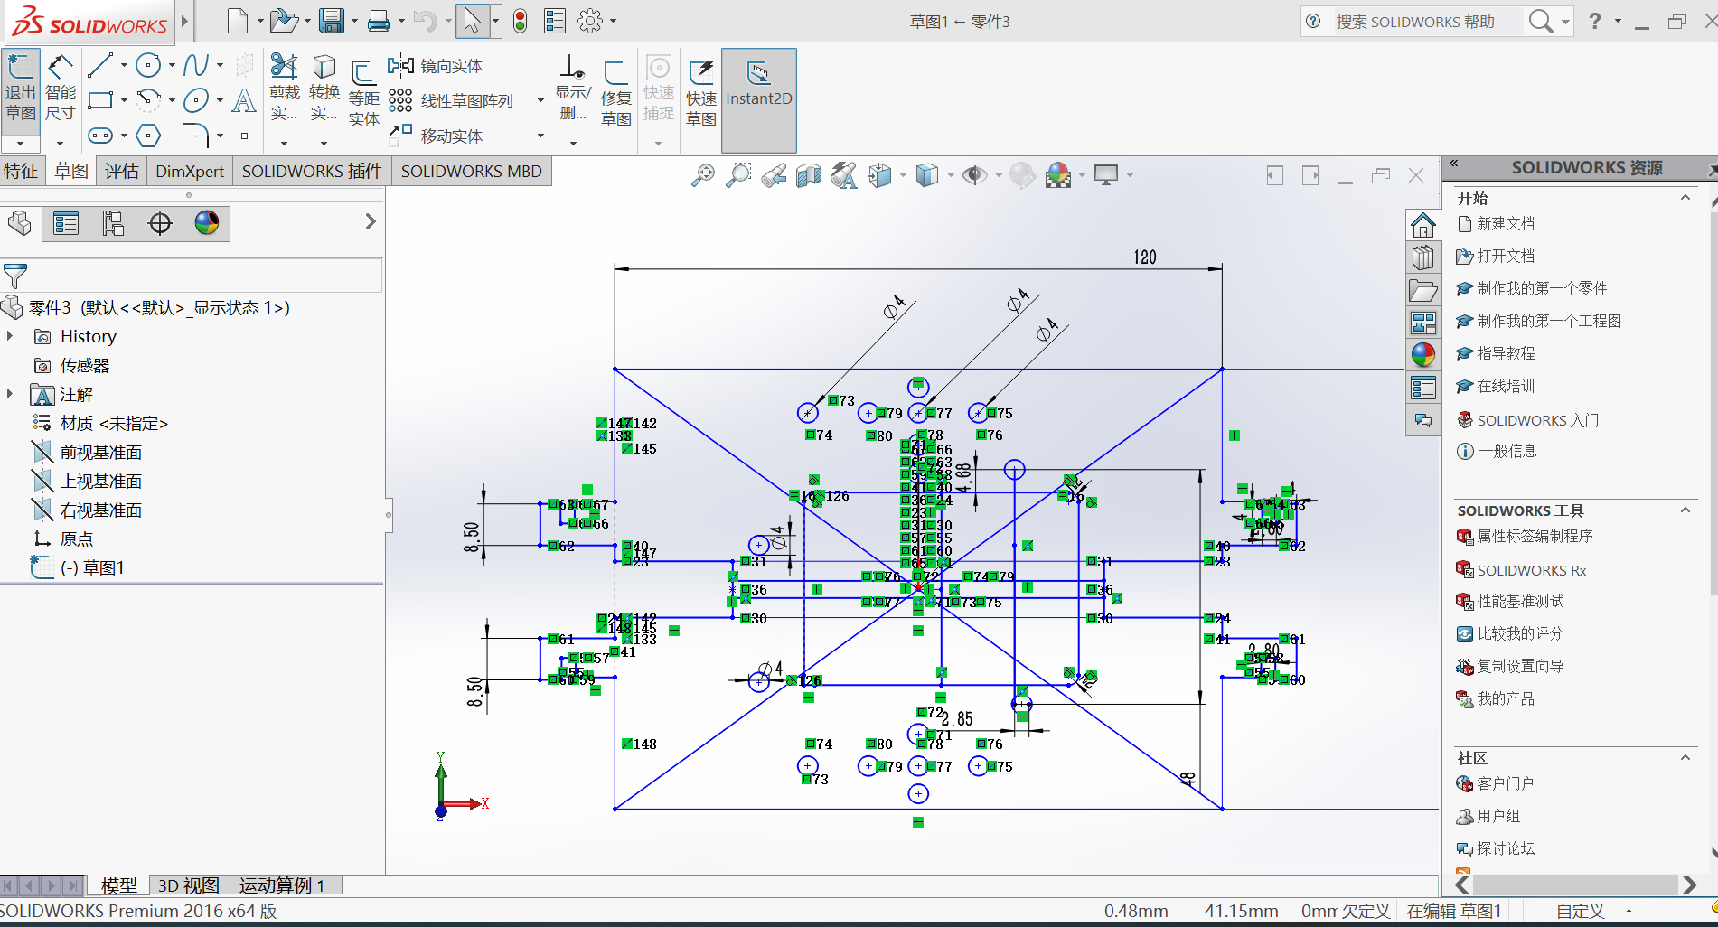Image resolution: width=1718 pixels, height=927 pixels.
Task: Switch to the DimXpert tab
Action: click(x=190, y=171)
